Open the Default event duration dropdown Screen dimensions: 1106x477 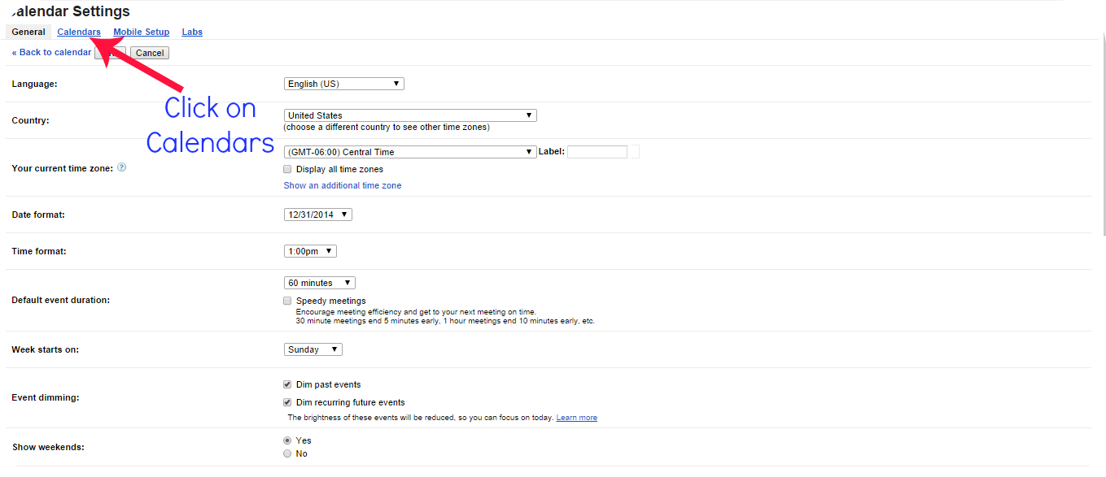point(320,283)
